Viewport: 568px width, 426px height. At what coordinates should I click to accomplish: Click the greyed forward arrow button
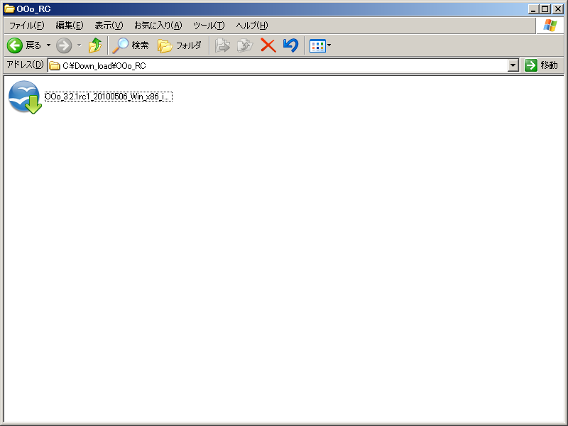tap(64, 45)
